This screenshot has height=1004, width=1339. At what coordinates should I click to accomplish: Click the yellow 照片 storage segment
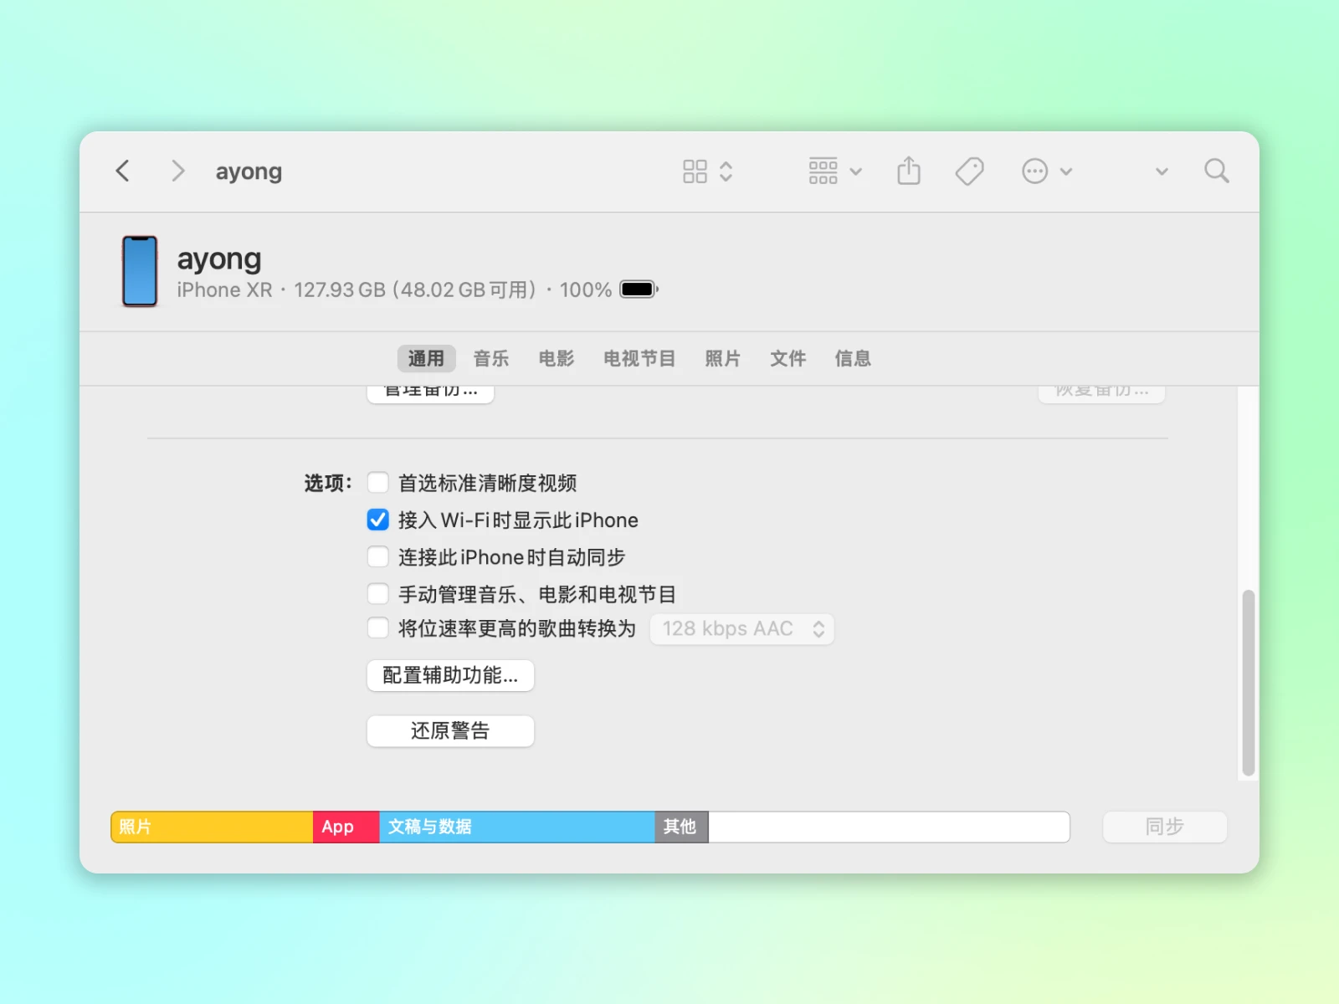click(x=213, y=827)
